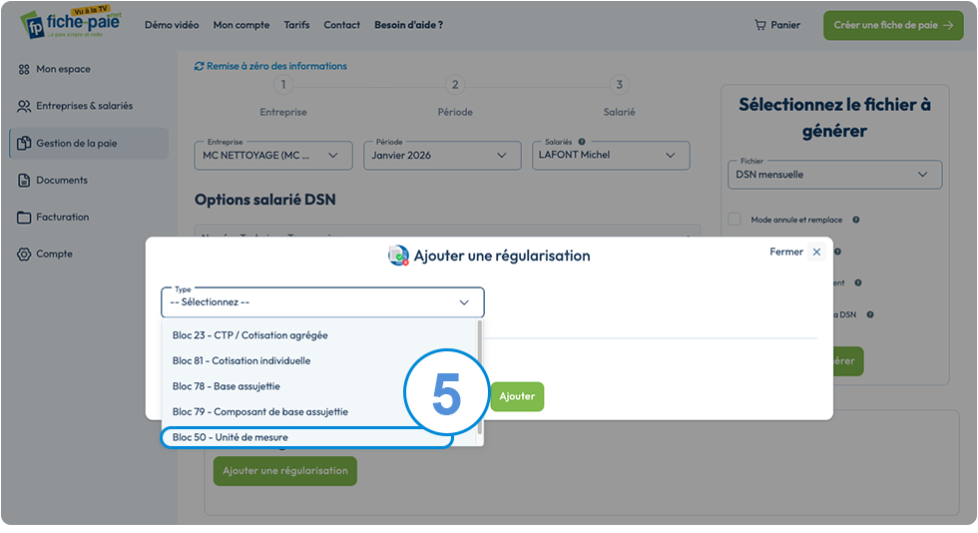Click step 2 Période circle

coord(455,84)
